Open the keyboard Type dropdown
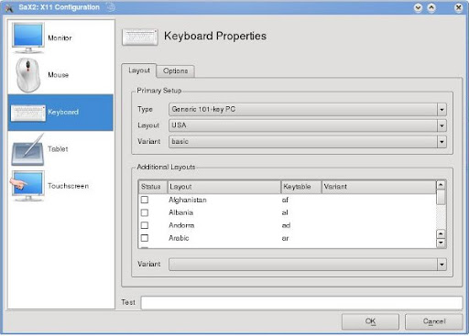 (x=308, y=109)
